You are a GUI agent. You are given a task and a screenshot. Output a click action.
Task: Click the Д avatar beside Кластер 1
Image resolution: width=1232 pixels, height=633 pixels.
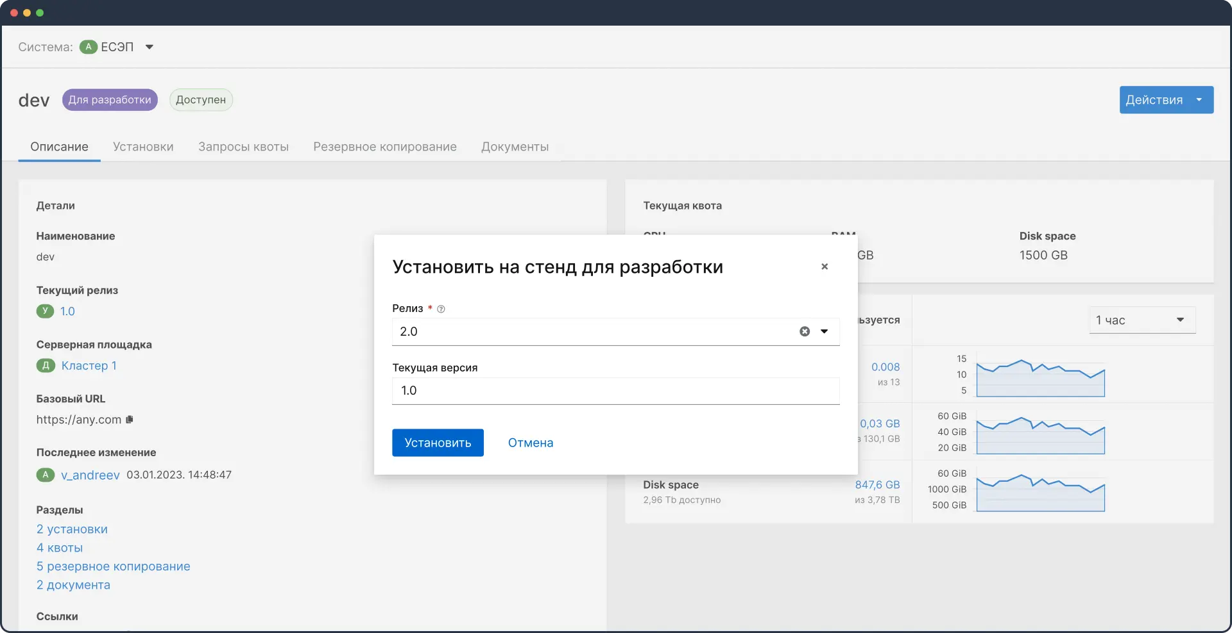[46, 366]
